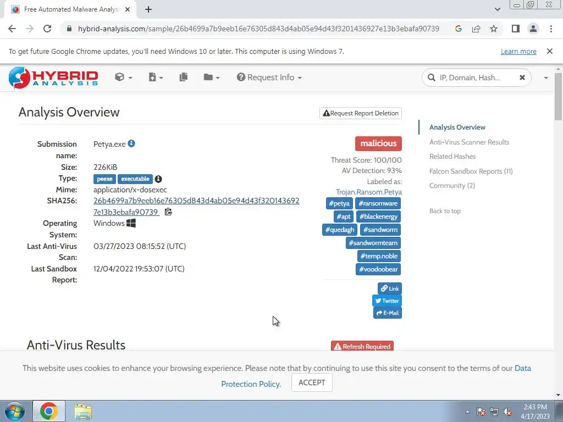This screenshot has height=422, width=563.
Task: Click Learn more about Chrome updates
Action: [x=518, y=51]
